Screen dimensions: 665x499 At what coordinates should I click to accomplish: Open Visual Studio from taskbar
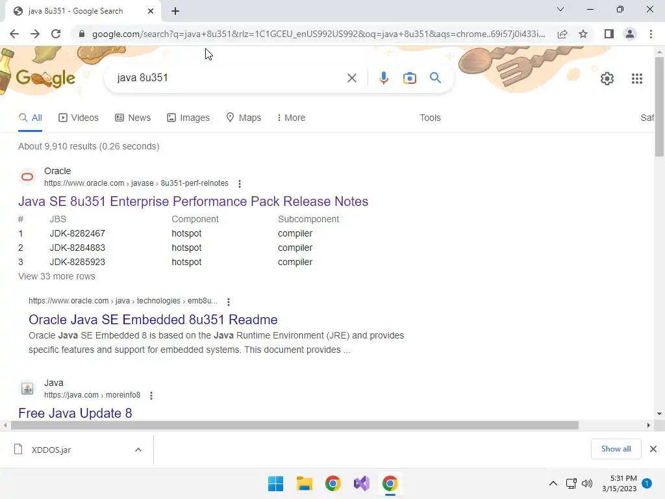pyautogui.click(x=361, y=483)
